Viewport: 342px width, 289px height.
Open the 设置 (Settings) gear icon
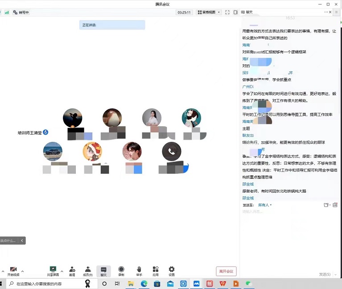click(x=172, y=271)
